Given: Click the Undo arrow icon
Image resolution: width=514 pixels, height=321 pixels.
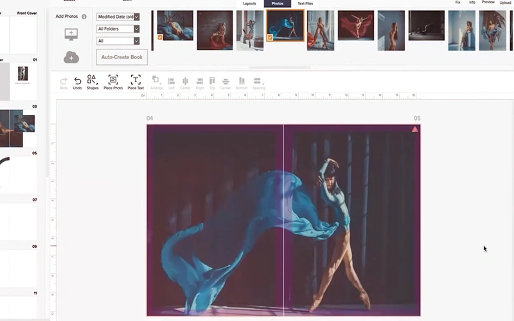Looking at the screenshot, I should pyautogui.click(x=77, y=80).
